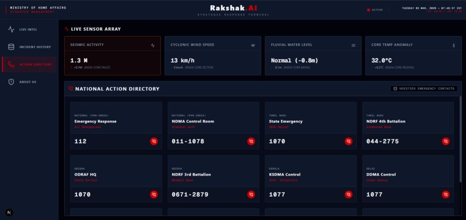This screenshot has width=466, height=220.
Task: Click Verified Emergency Contacts button
Action: (x=424, y=89)
